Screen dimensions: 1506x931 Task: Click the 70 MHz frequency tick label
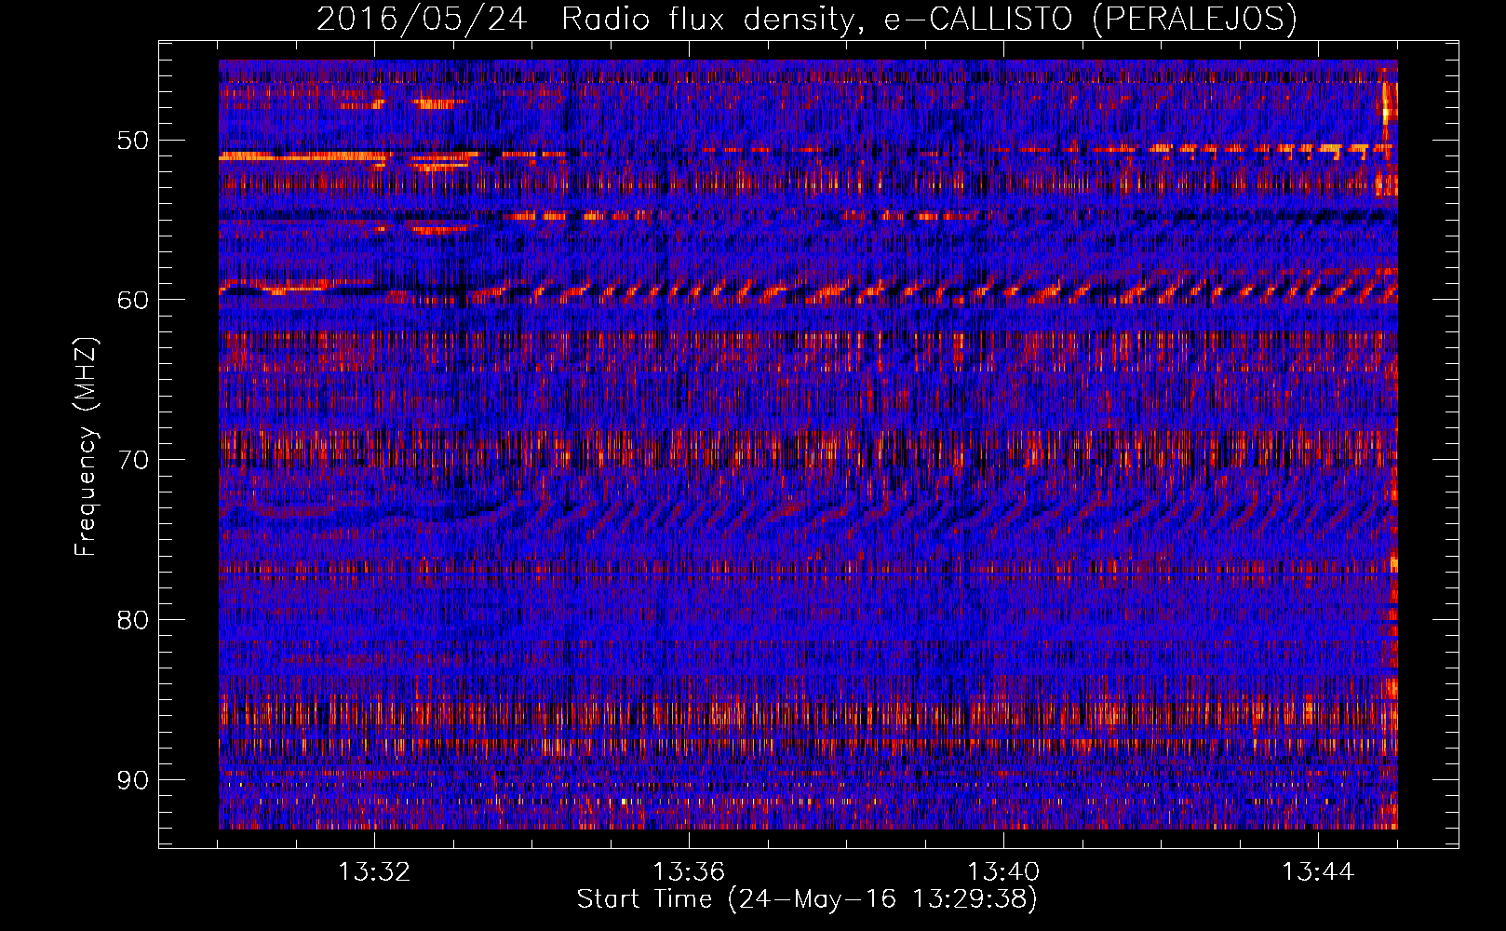tap(133, 460)
